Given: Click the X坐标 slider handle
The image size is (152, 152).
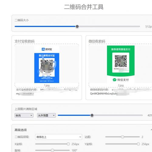Looking at the screenshot, I should 68,144.
